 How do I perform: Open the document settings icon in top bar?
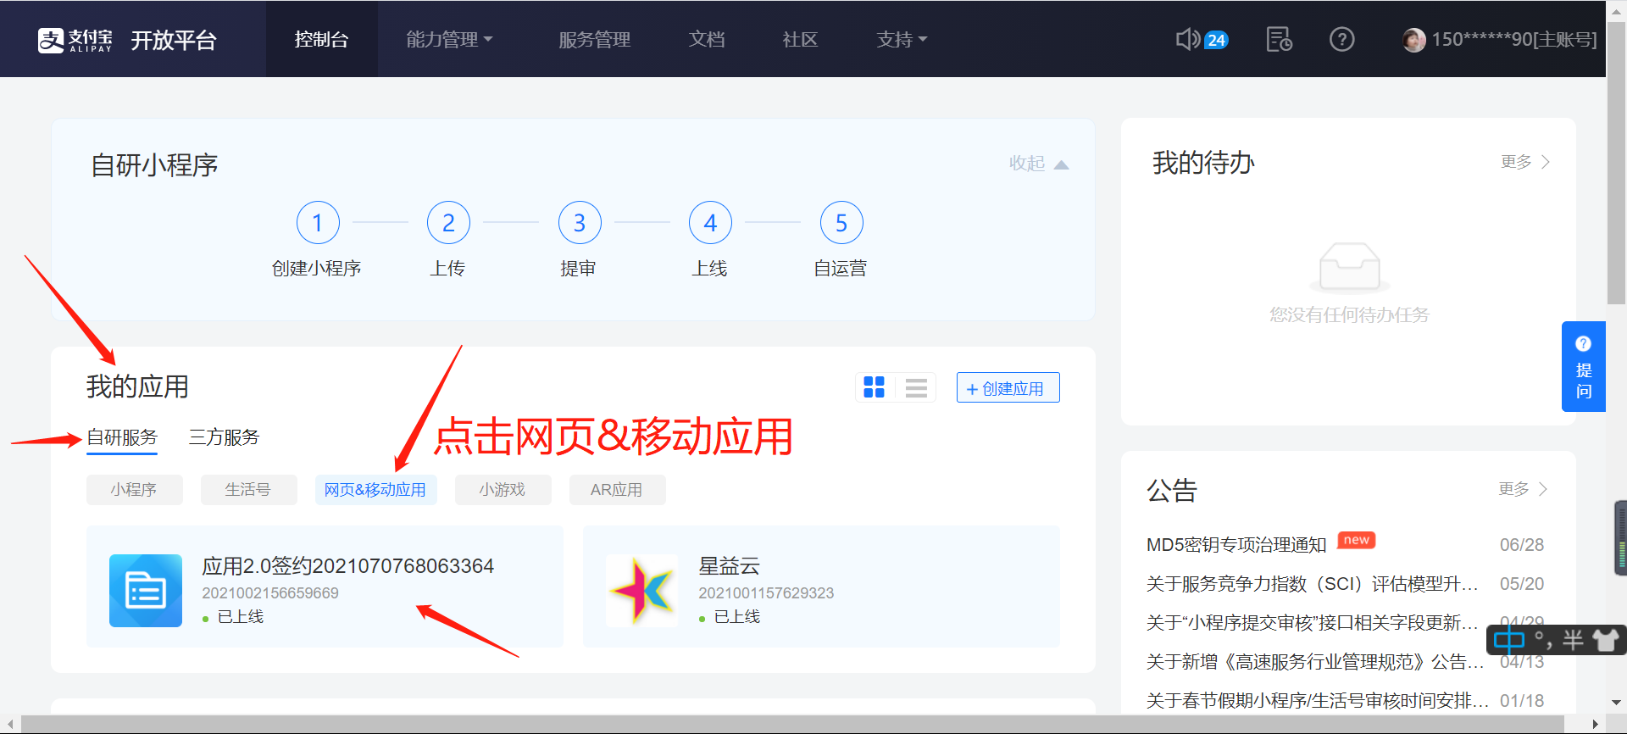tap(1279, 39)
